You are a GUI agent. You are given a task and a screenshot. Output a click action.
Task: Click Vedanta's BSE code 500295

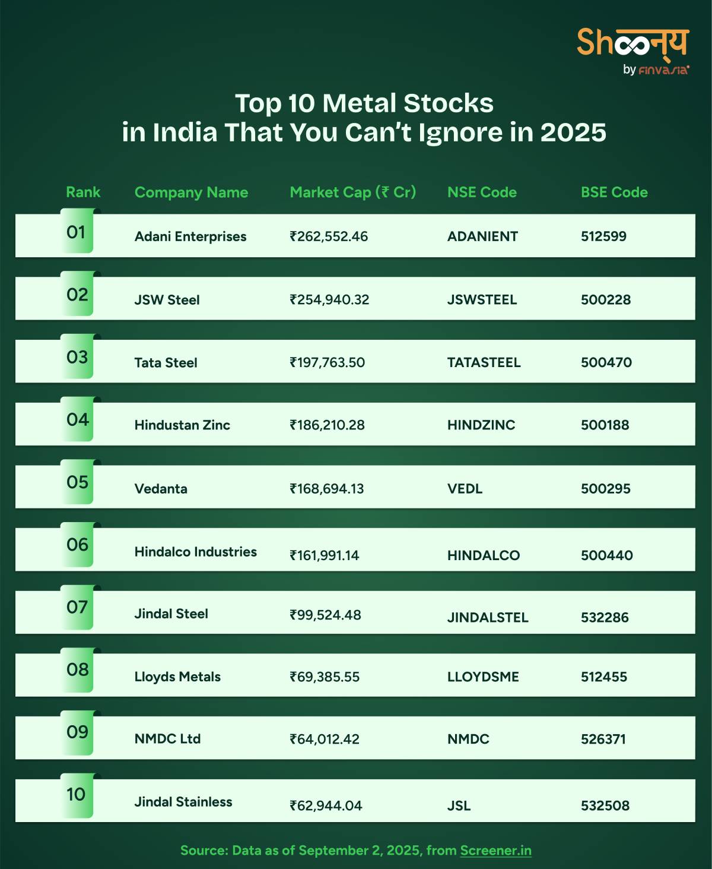click(x=605, y=489)
